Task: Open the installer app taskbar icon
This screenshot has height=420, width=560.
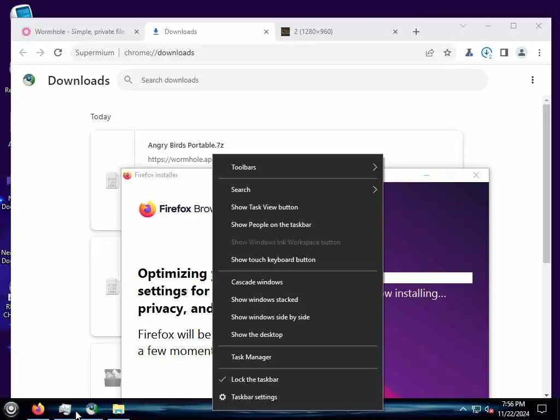Action: point(65,409)
